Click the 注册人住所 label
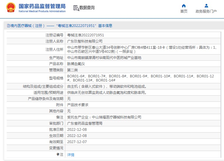Viewport: 224px width, 161px height. (54, 50)
